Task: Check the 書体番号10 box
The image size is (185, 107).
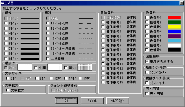Action: [x=103, y=59]
